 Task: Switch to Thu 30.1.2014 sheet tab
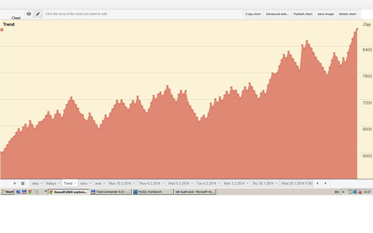[263, 183]
